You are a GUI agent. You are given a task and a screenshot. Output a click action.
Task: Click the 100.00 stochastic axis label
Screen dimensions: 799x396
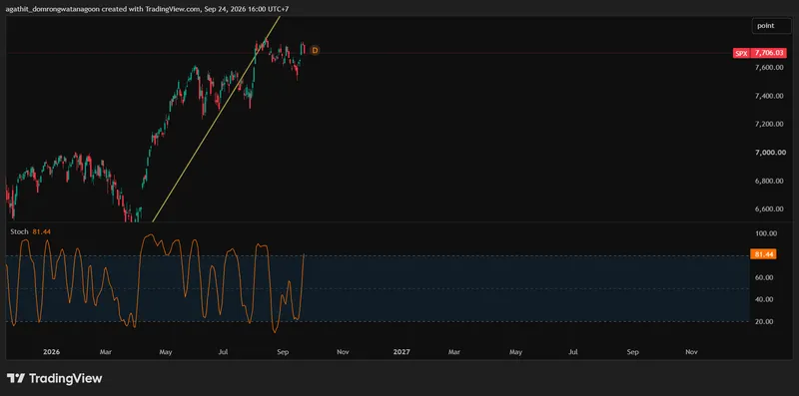tap(766, 233)
